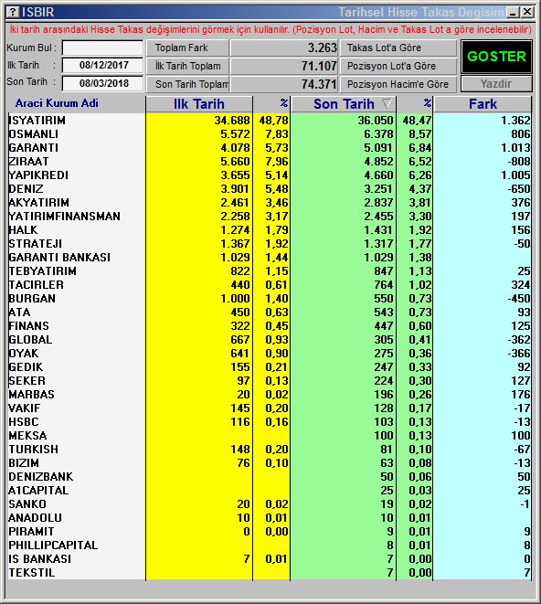Select the BURGAN row name
Image resolution: width=541 pixels, height=604 pixels.
coord(32,299)
